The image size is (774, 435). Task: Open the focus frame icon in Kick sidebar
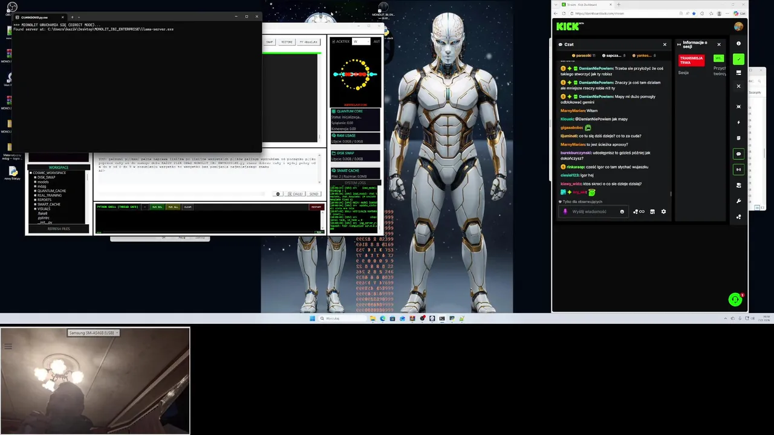(738, 106)
